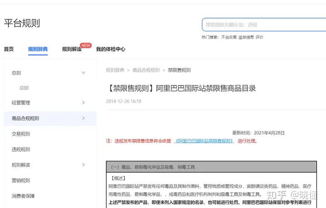Image resolution: width=326 pixels, height=208 pixels.
Task: Select 经营管理 in the sidebar
Action: [21, 103]
